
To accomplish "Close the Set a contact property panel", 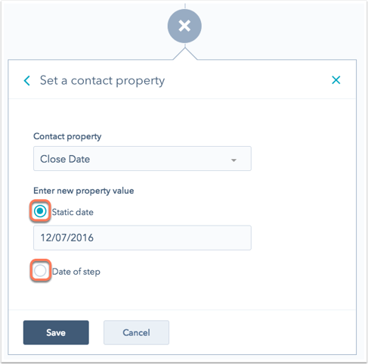I will (336, 80).
